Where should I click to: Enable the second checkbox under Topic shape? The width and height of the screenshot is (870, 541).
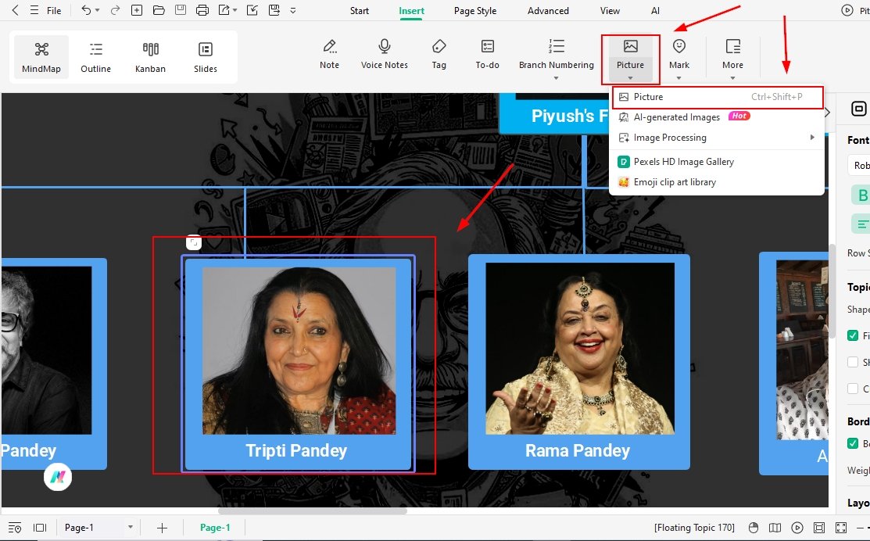pos(853,362)
